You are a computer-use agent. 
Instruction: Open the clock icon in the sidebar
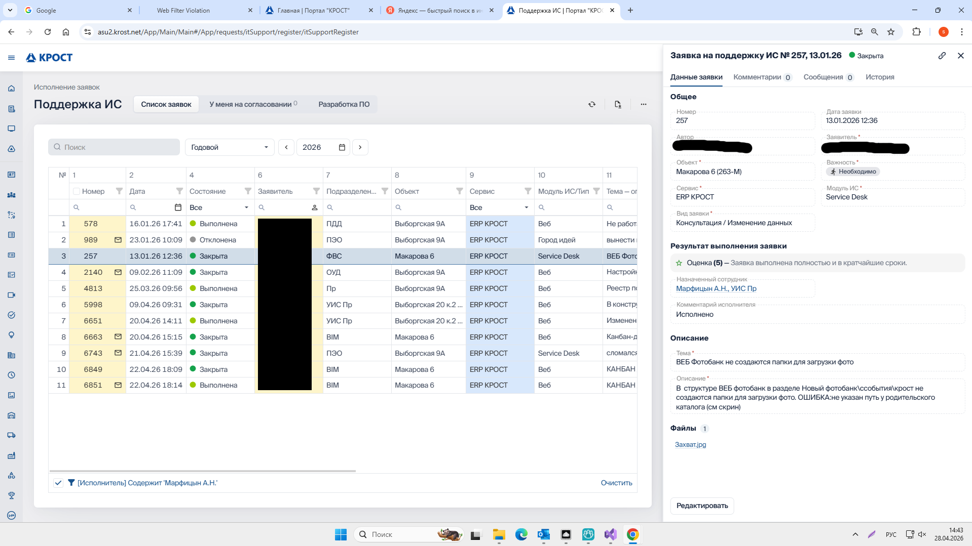pos(11,375)
